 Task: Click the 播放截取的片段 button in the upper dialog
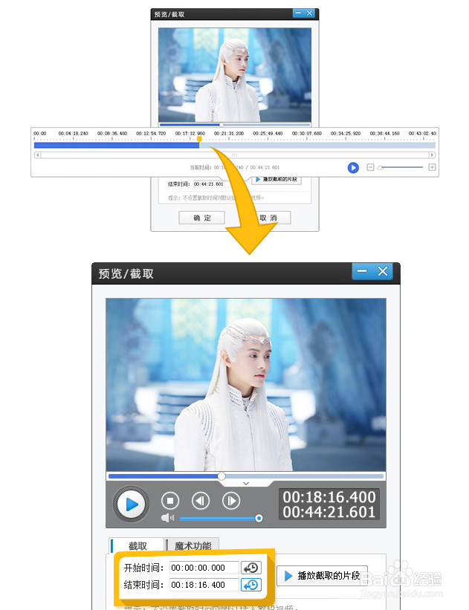coord(276,179)
